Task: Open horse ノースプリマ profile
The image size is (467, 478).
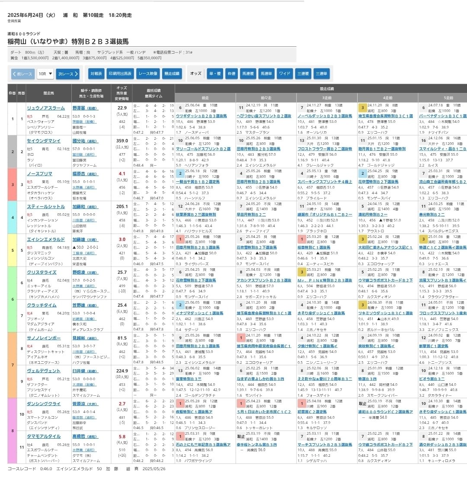Action: (39, 174)
